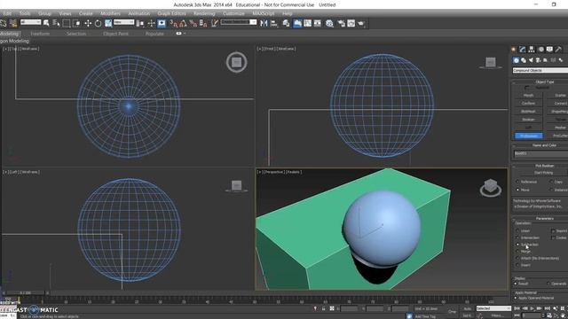Image resolution: width=568 pixels, height=319 pixels.
Task: Click Use Pivot Point Center icon
Action: coord(141,23)
